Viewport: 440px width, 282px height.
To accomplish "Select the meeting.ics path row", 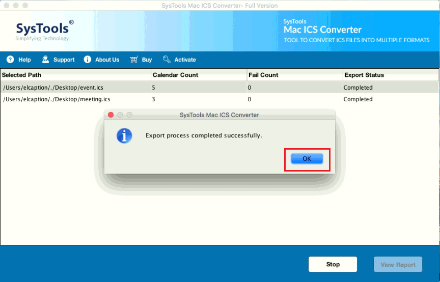I will click(x=219, y=99).
